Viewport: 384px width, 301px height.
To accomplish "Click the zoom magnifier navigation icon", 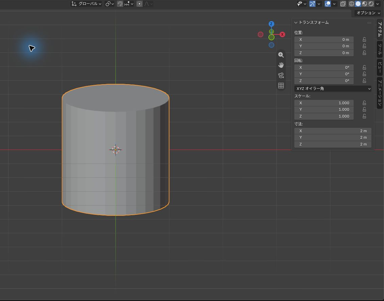I will (x=281, y=55).
